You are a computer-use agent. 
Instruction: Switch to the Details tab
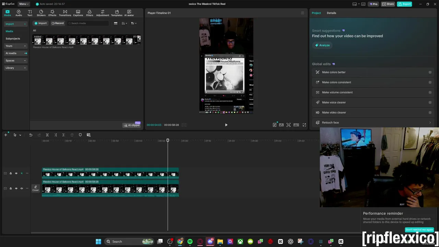pyautogui.click(x=331, y=13)
